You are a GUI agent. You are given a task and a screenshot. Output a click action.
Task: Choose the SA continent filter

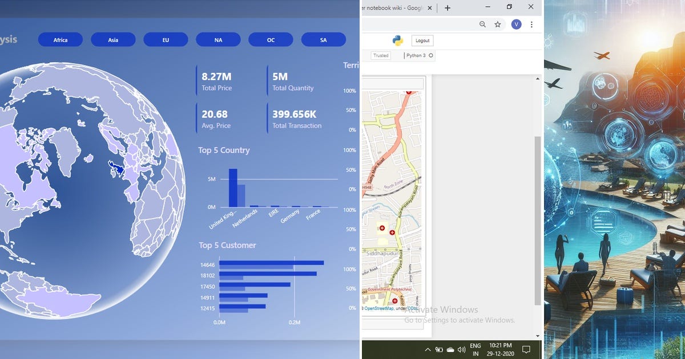click(x=323, y=40)
